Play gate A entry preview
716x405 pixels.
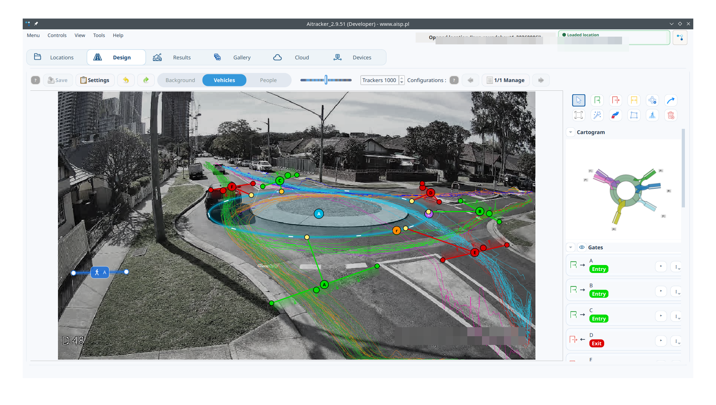(661, 266)
